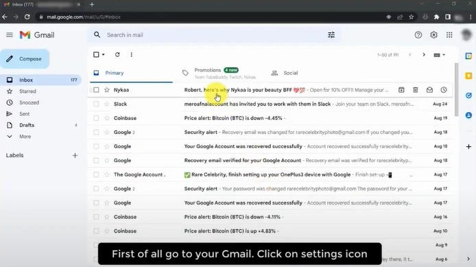The height and width of the screenshot is (267, 476).
Task: Click the Compose button
Action: tap(25, 58)
